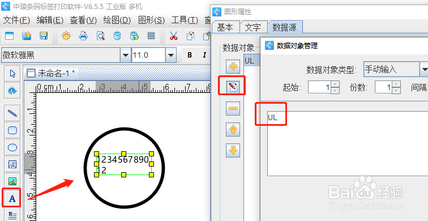Decrease the 起始 value stepper

pyautogui.click(x=335, y=91)
